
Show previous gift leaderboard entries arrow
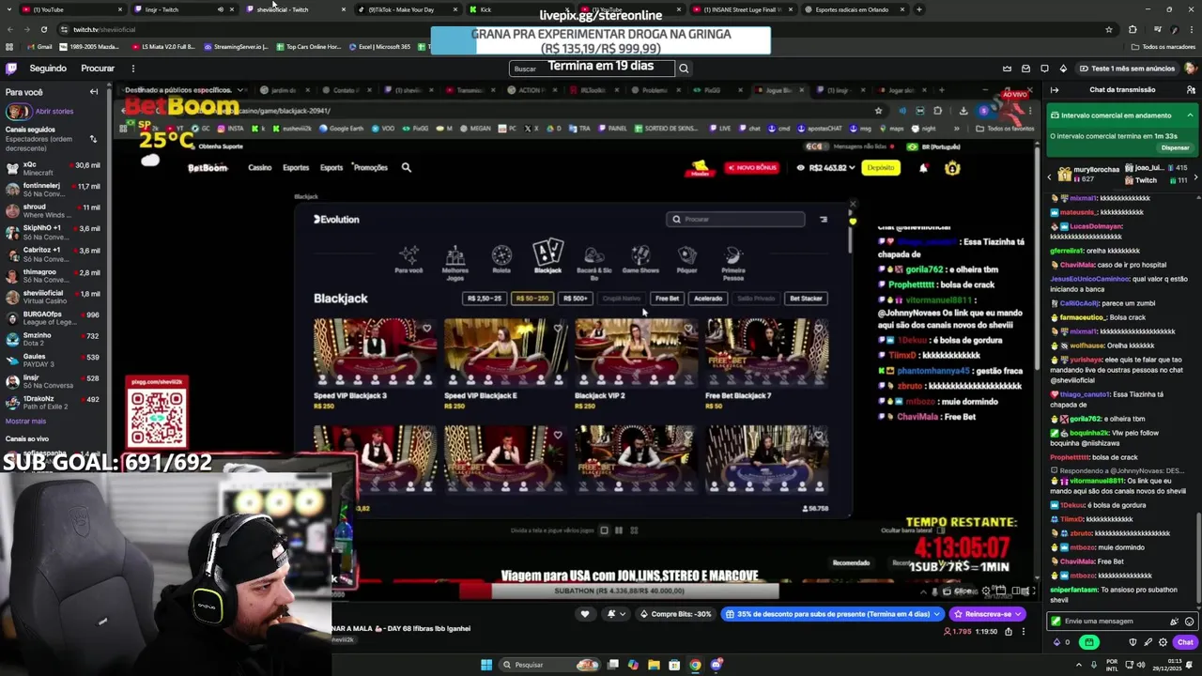(1051, 177)
